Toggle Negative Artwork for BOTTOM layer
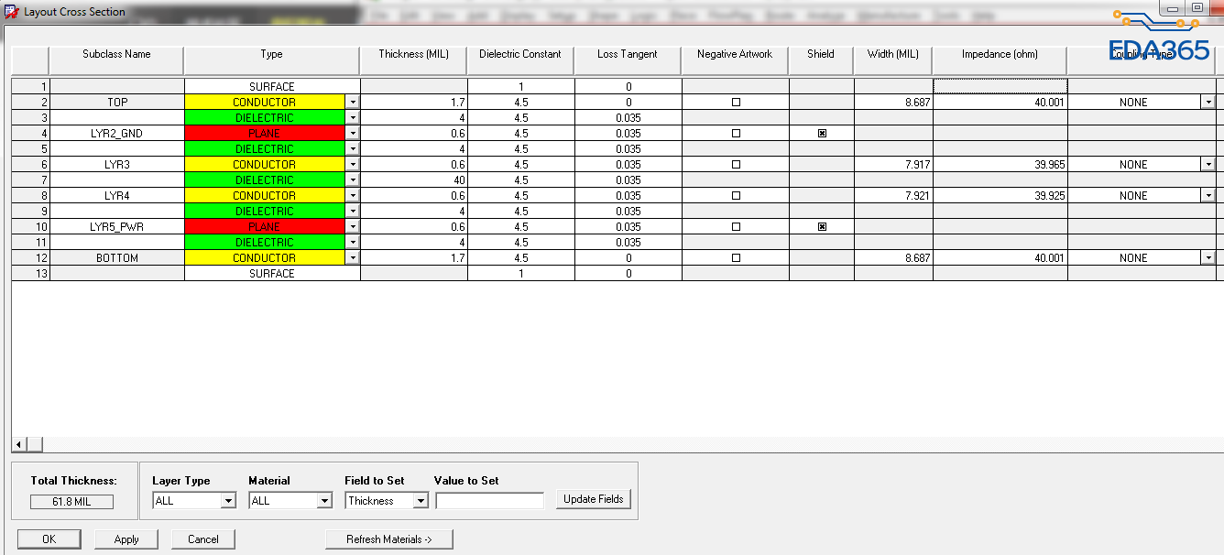 coord(736,258)
